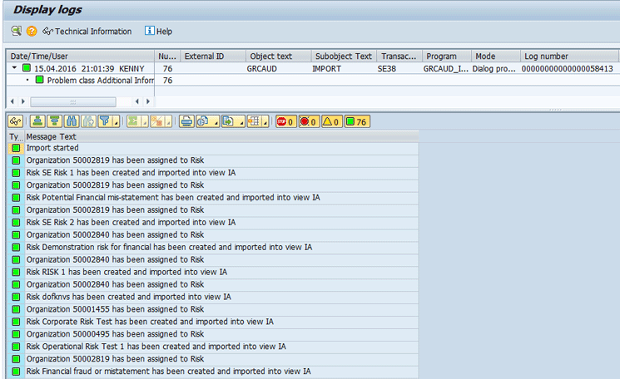Toggle the yellow warning messages filter
Image resolution: width=620 pixels, height=379 pixels.
coord(331,121)
